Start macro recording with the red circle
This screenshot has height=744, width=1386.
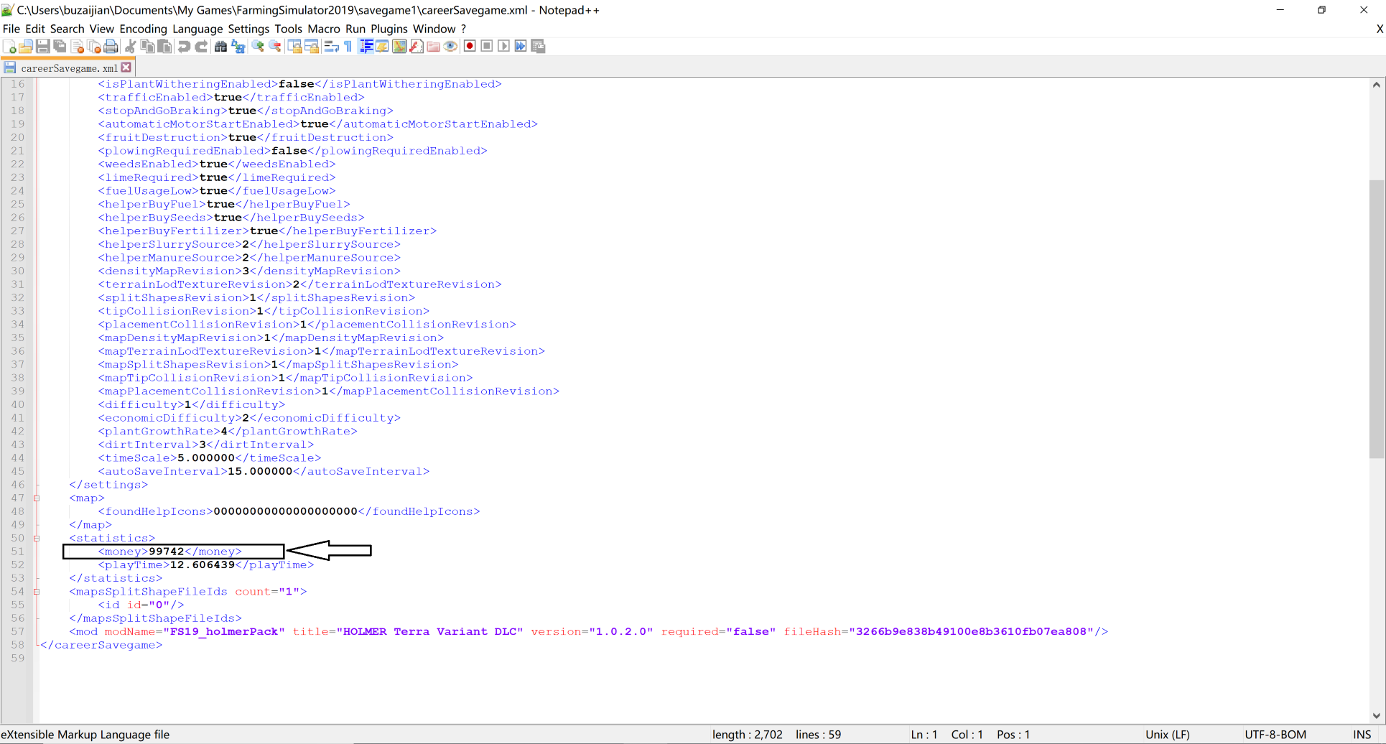pos(470,47)
